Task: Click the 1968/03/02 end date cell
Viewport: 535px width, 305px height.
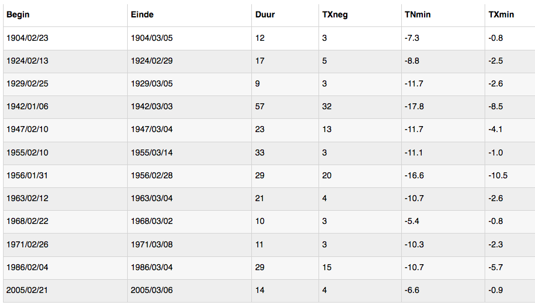Action: [190, 222]
